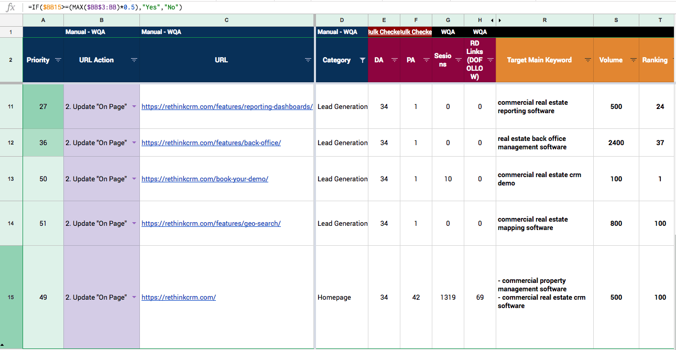Select column C header
Screen dimensions: 676x350
point(226,20)
